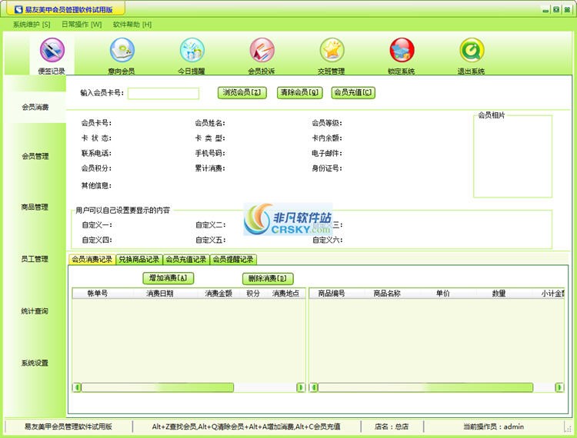Click the 单价 column header
The image size is (577, 438).
coord(442,294)
